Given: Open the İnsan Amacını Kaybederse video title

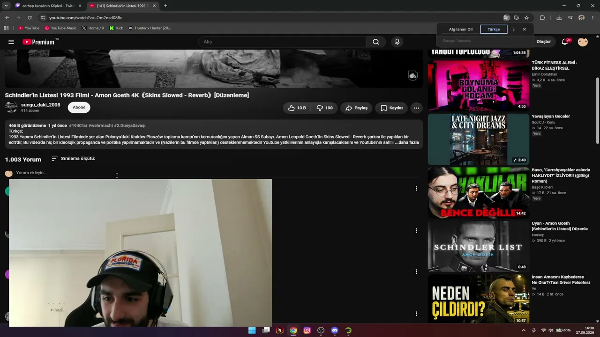Looking at the screenshot, I should tap(561, 279).
